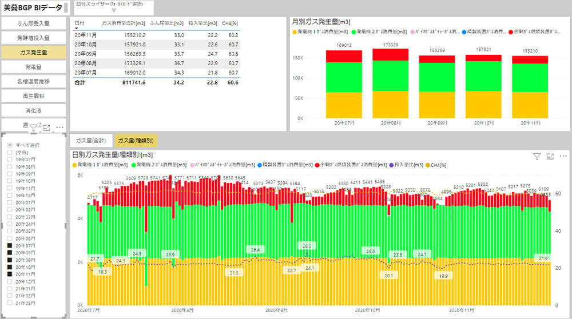
Task: Click the focus mode icon above the date slicer
Action: click(47, 127)
